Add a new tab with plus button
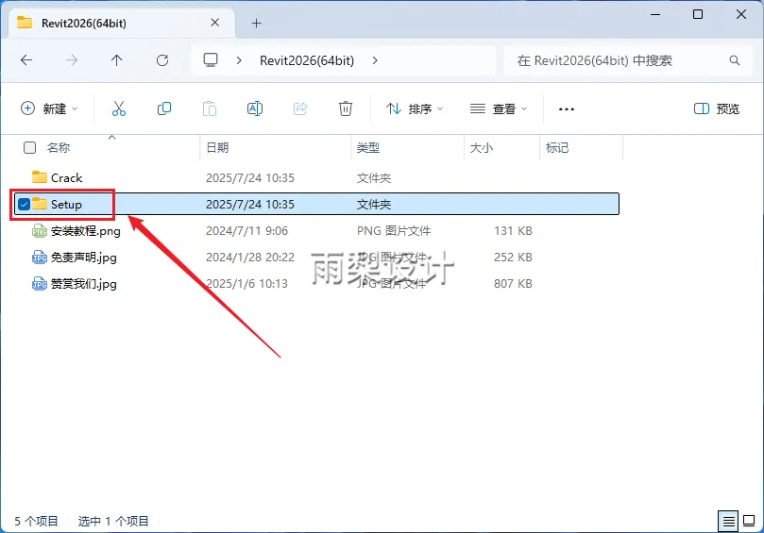 click(x=256, y=23)
